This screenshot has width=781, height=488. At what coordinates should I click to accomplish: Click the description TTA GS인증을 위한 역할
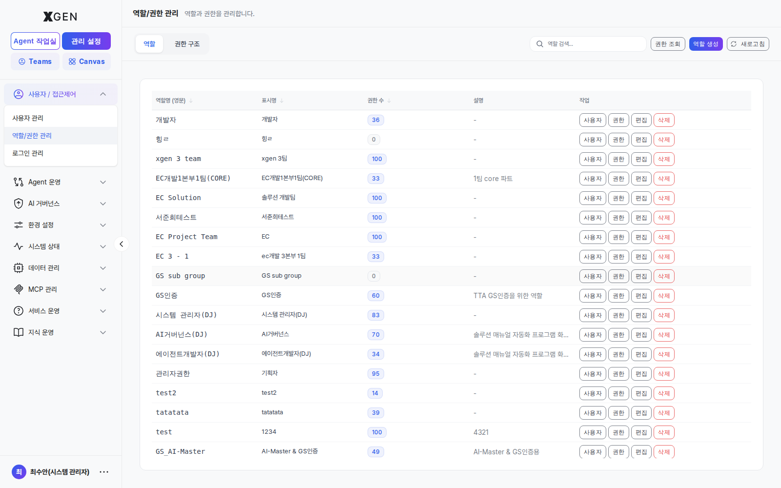tap(508, 296)
